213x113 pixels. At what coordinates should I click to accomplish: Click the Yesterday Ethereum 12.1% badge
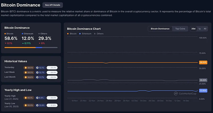click(40, 68)
